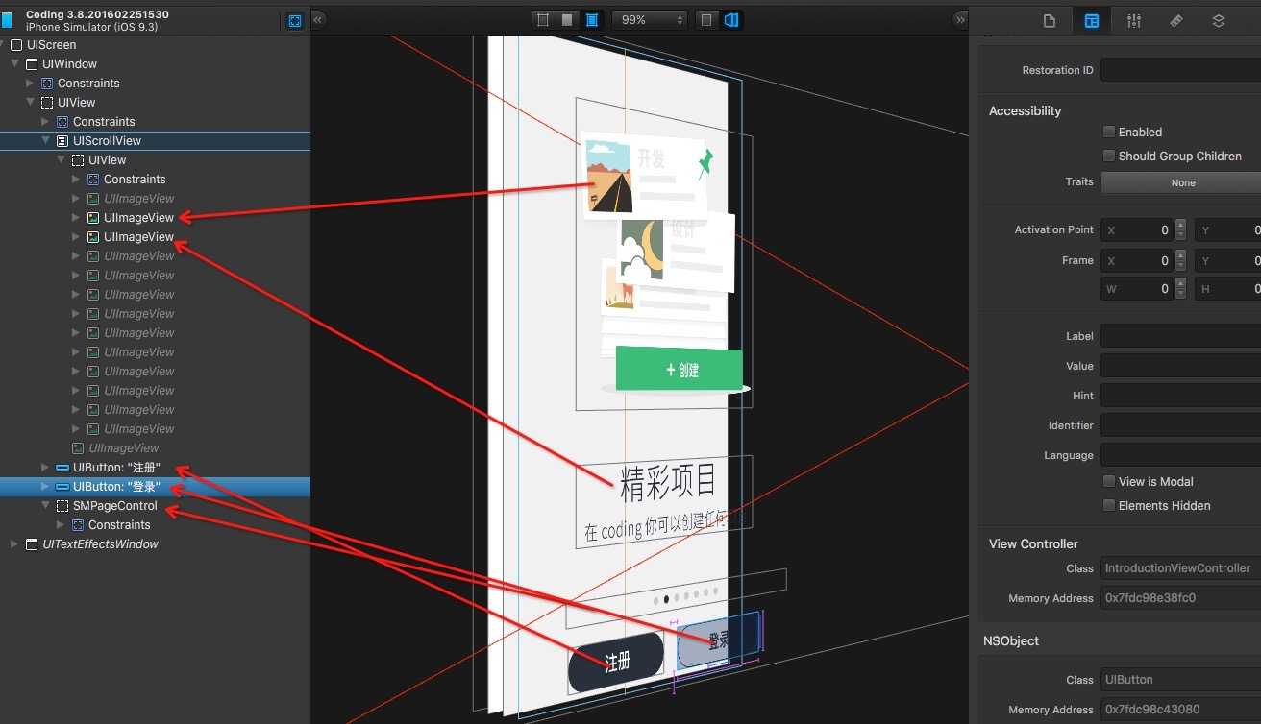Select the UIButton "登录" row
Image resolution: width=1261 pixels, height=724 pixels.
pyautogui.click(x=155, y=487)
